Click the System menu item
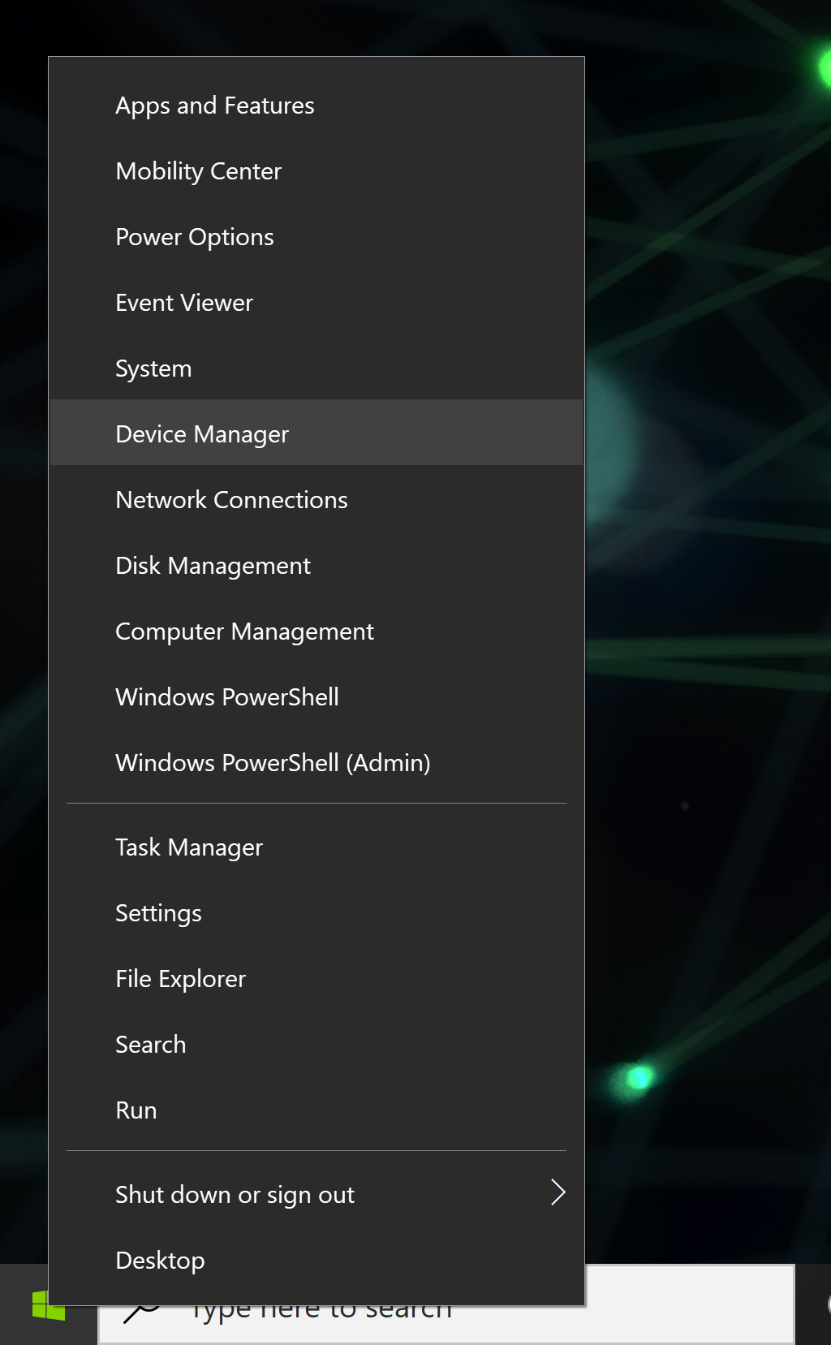 click(x=153, y=369)
